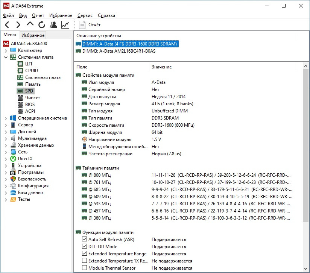
Task: Open the Сервис menu
Action: (x=85, y=15)
